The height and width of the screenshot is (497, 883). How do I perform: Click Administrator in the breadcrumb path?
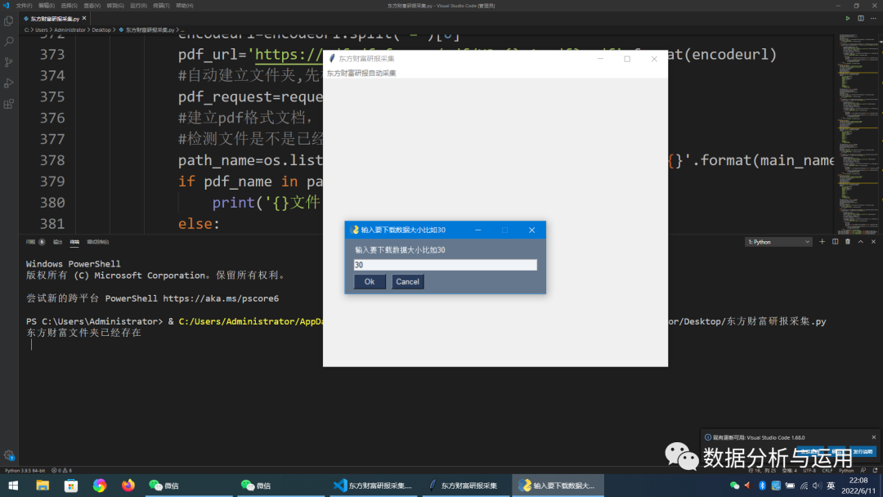click(x=69, y=29)
